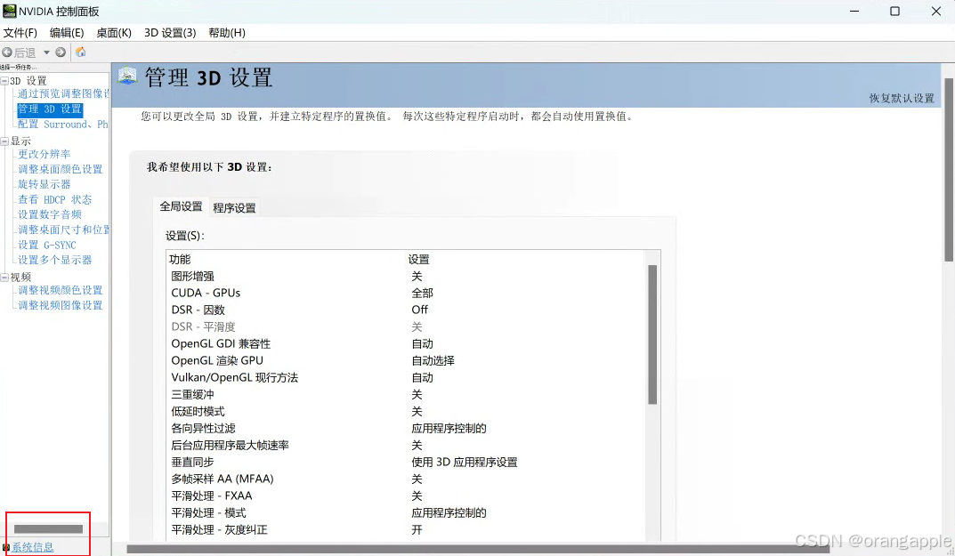Viewport: 955px width, 556px height.
Task: Click the 管理 3D 设置 header icon
Action: point(127,76)
